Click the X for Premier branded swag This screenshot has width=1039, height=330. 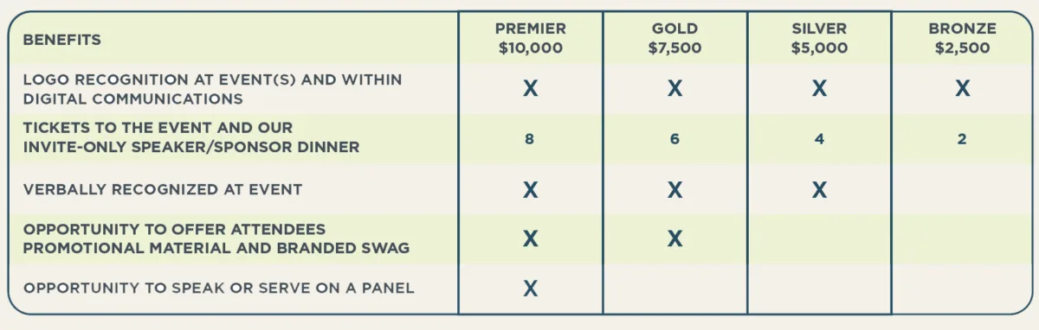click(530, 238)
